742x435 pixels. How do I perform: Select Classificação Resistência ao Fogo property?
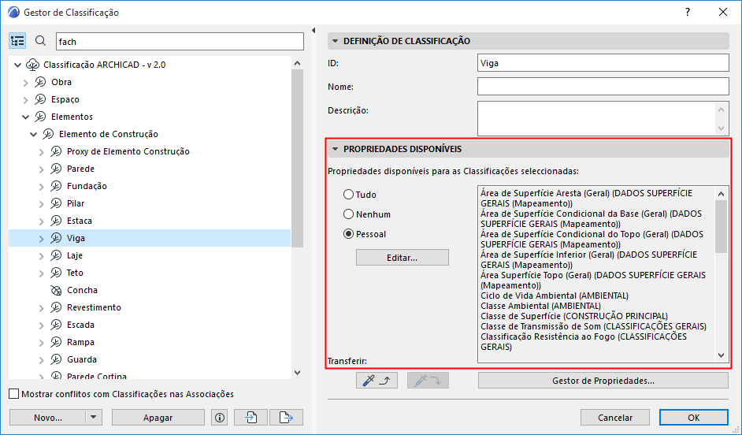tap(584, 342)
